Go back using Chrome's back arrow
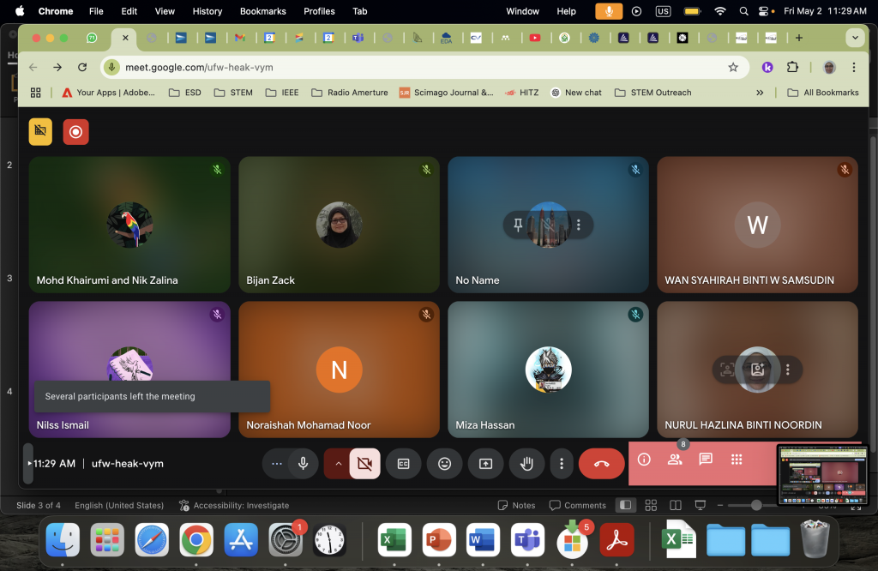Screen dimensions: 878x571 [x=33, y=67]
